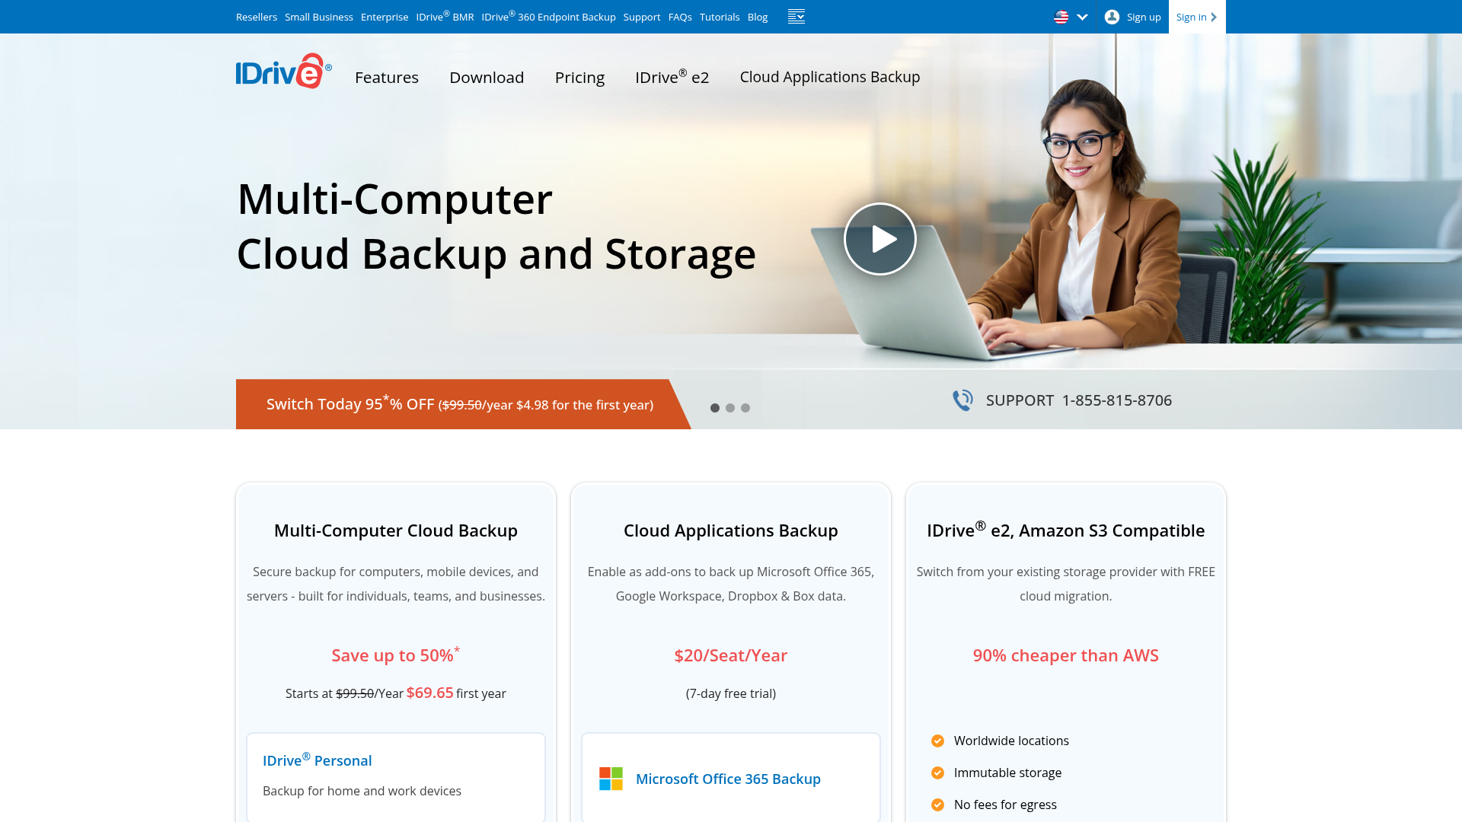Viewport: 1462px width, 822px height.
Task: Click the user avatar icon beside Sign up
Action: pos(1112,17)
